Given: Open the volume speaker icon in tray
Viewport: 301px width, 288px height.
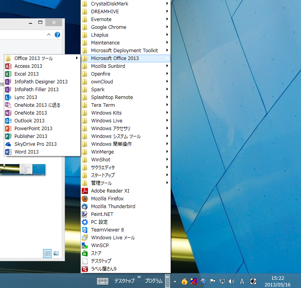Looking at the screenshot, I should tap(231, 281).
